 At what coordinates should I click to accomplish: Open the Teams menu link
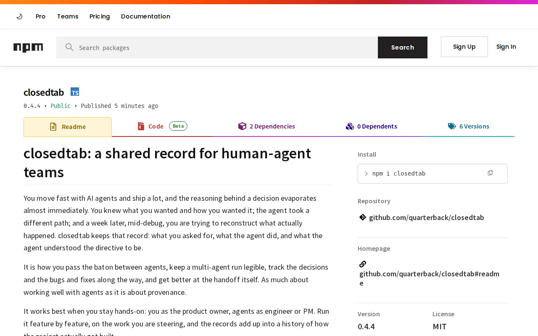68,16
